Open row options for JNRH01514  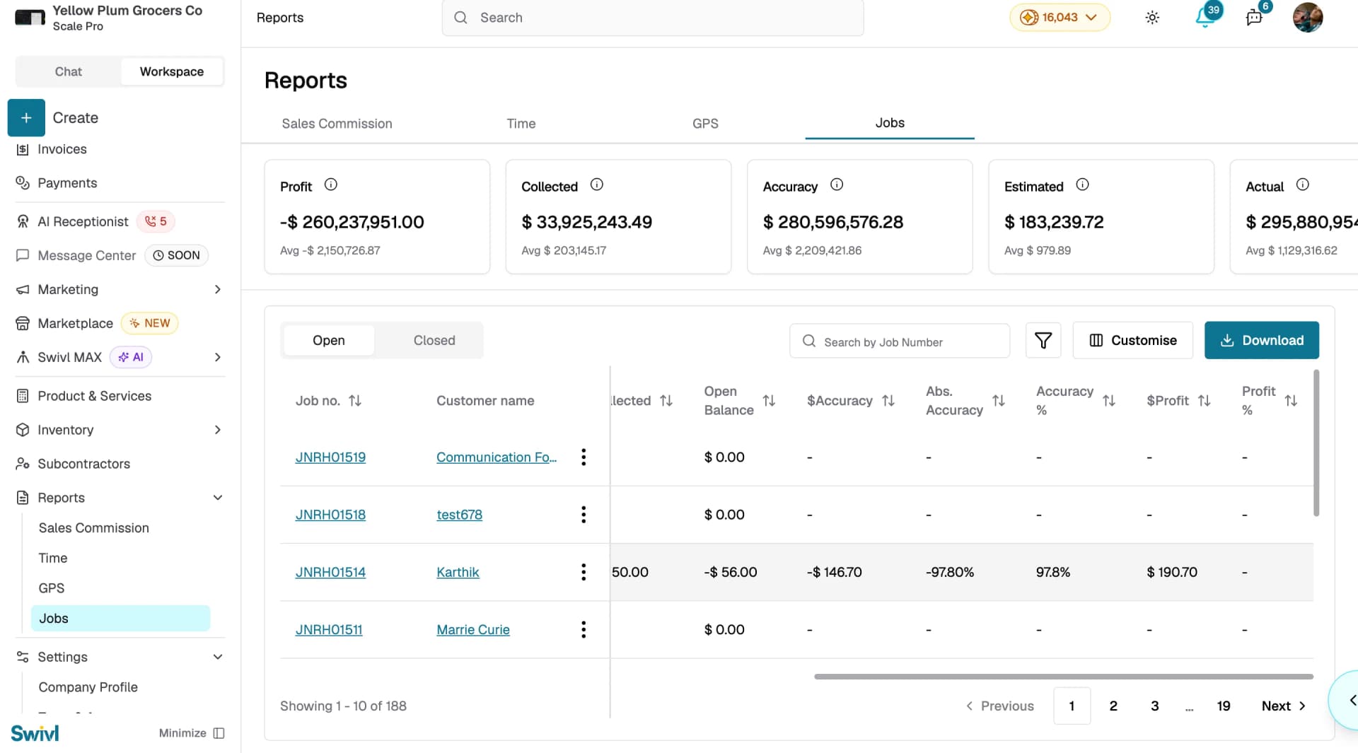coord(584,572)
